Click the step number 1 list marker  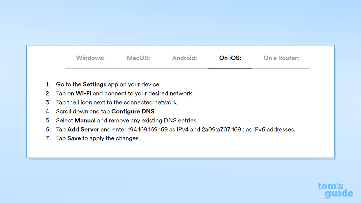click(x=49, y=84)
